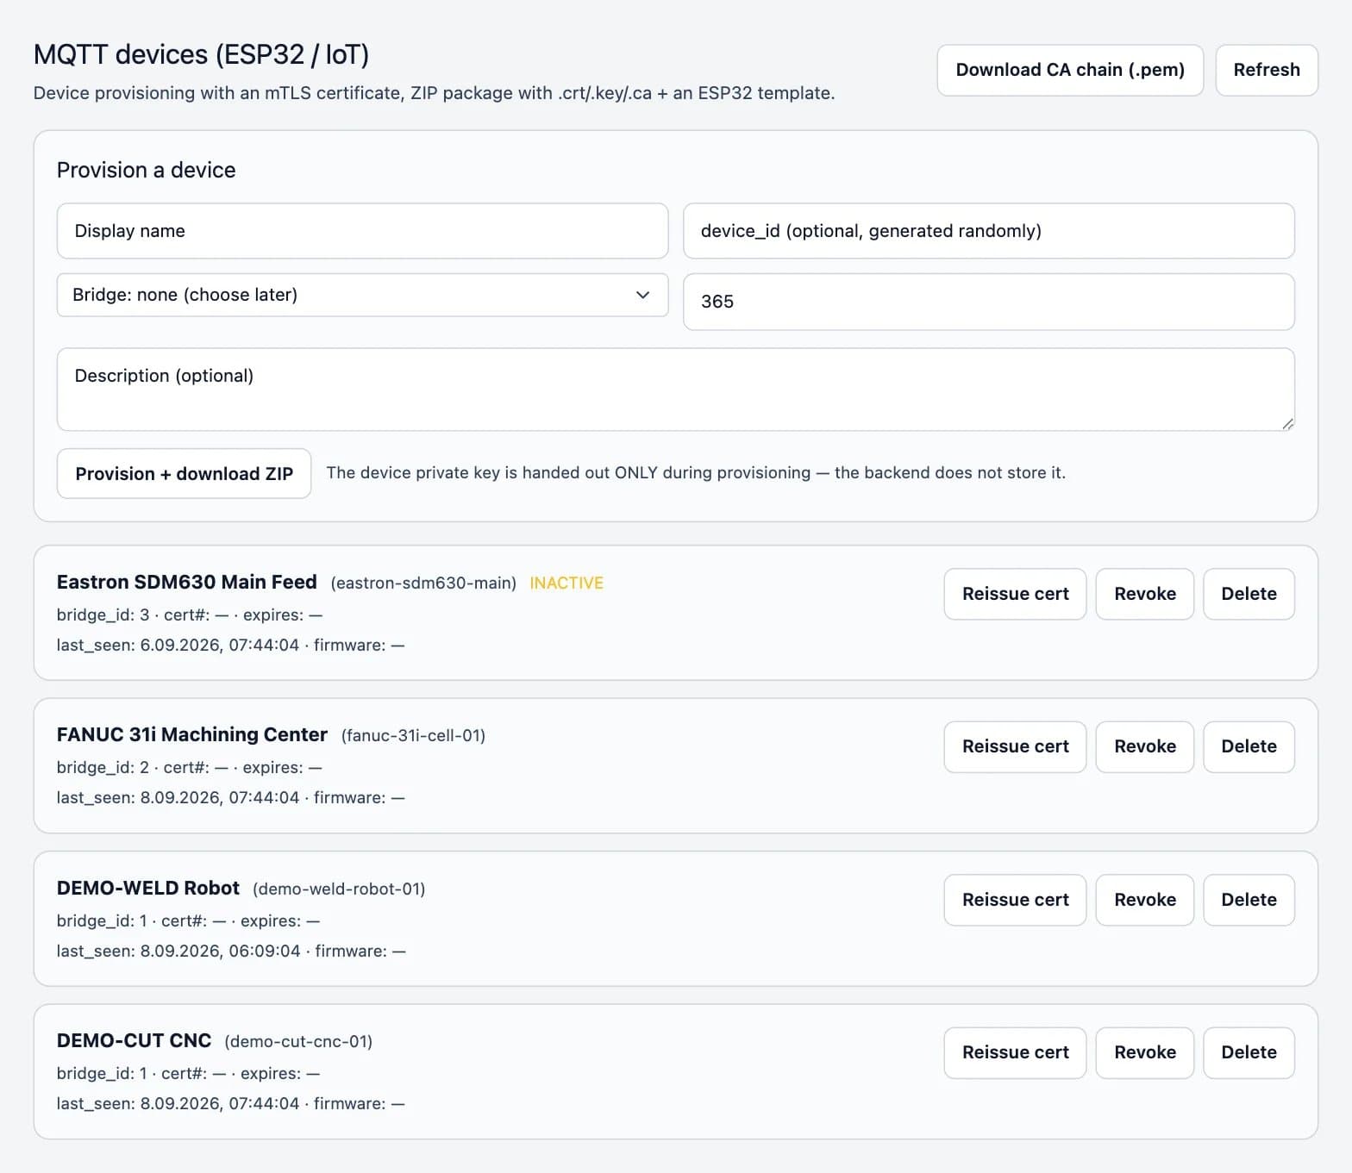1352x1173 pixels.
Task: Revoke the DEMO-CUT CNC certificate
Action: [1144, 1052]
